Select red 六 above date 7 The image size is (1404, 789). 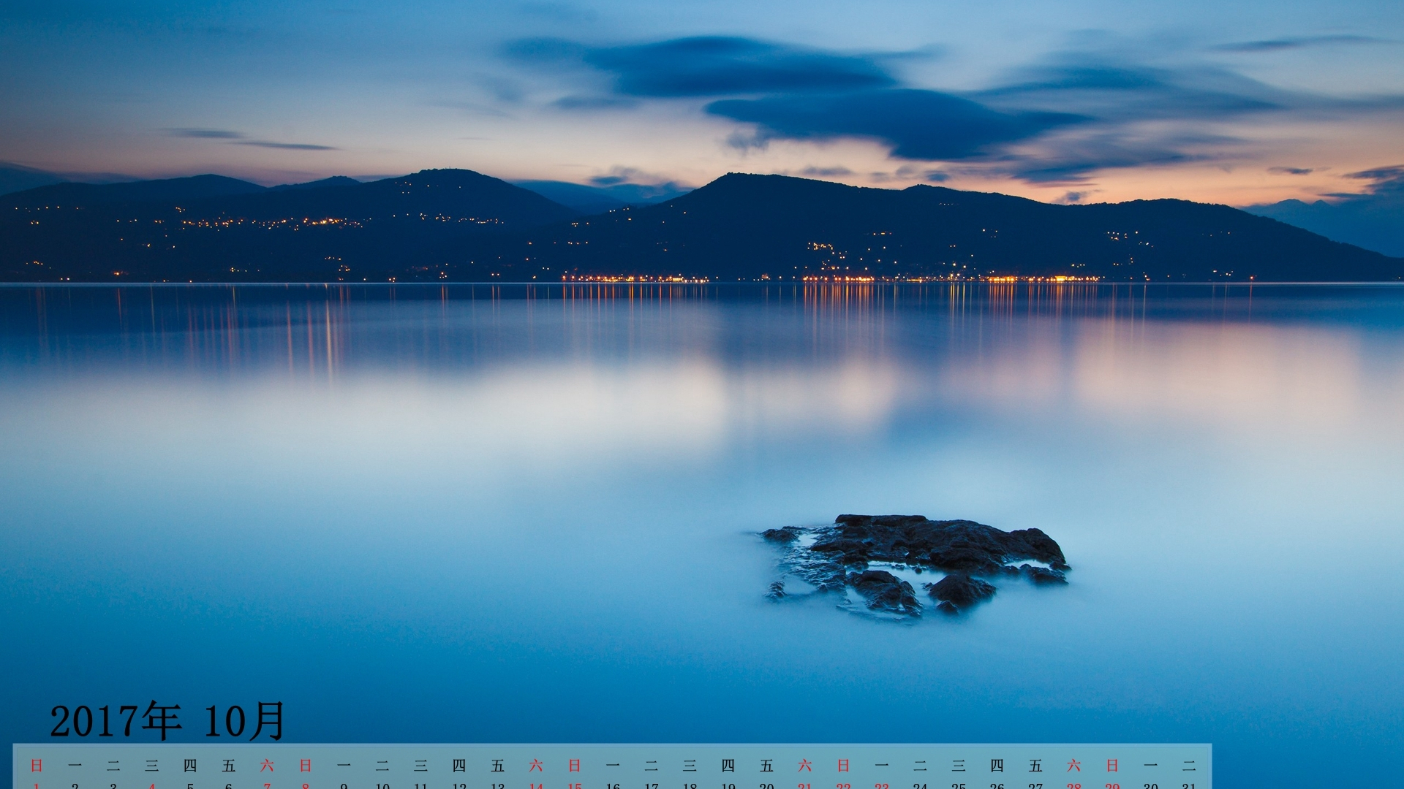click(267, 765)
